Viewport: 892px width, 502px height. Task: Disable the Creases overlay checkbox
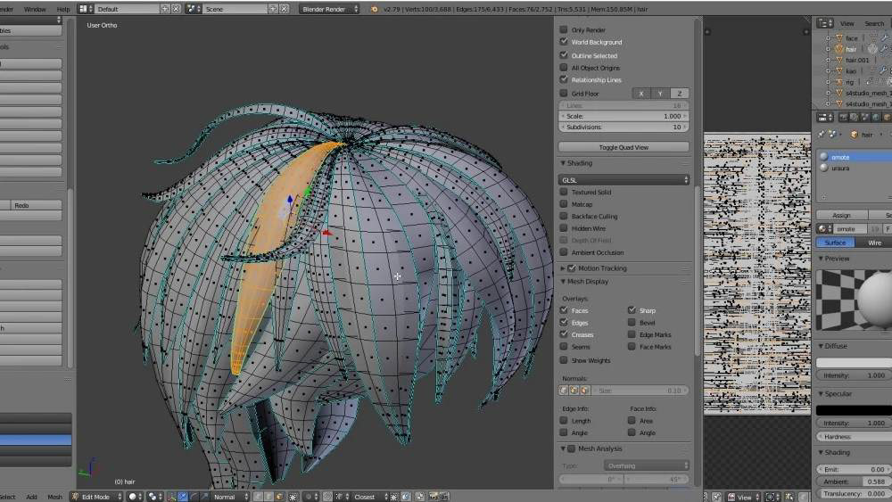click(x=564, y=334)
